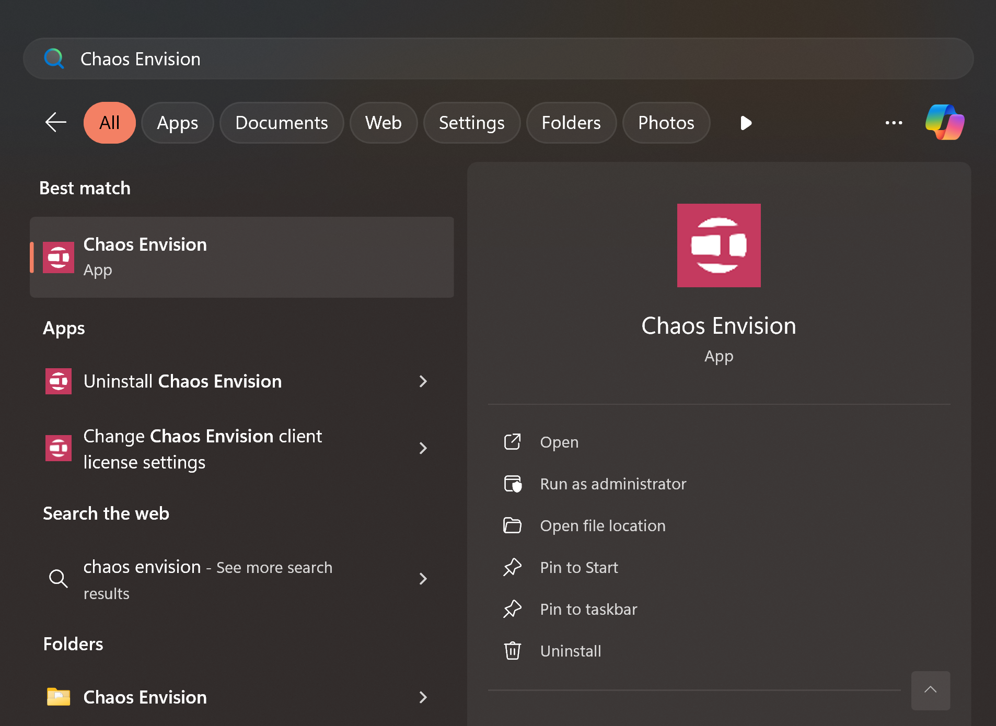Click the search magnifier icon in search bar
996x726 pixels.
click(x=54, y=58)
